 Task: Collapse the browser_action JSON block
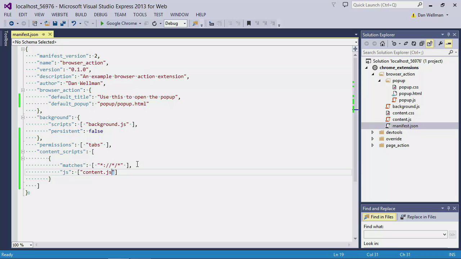(23, 90)
